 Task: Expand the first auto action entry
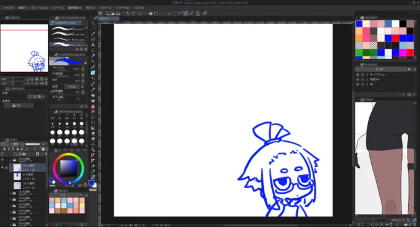tap(367, 75)
